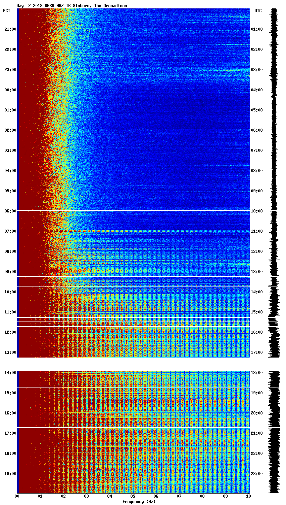The width and height of the screenshot is (286, 505).
Task: Click the spectrogram title 'GRSS HHZ TR Sisters, The Grenadines'
Action: pyautogui.click(x=86, y=6)
